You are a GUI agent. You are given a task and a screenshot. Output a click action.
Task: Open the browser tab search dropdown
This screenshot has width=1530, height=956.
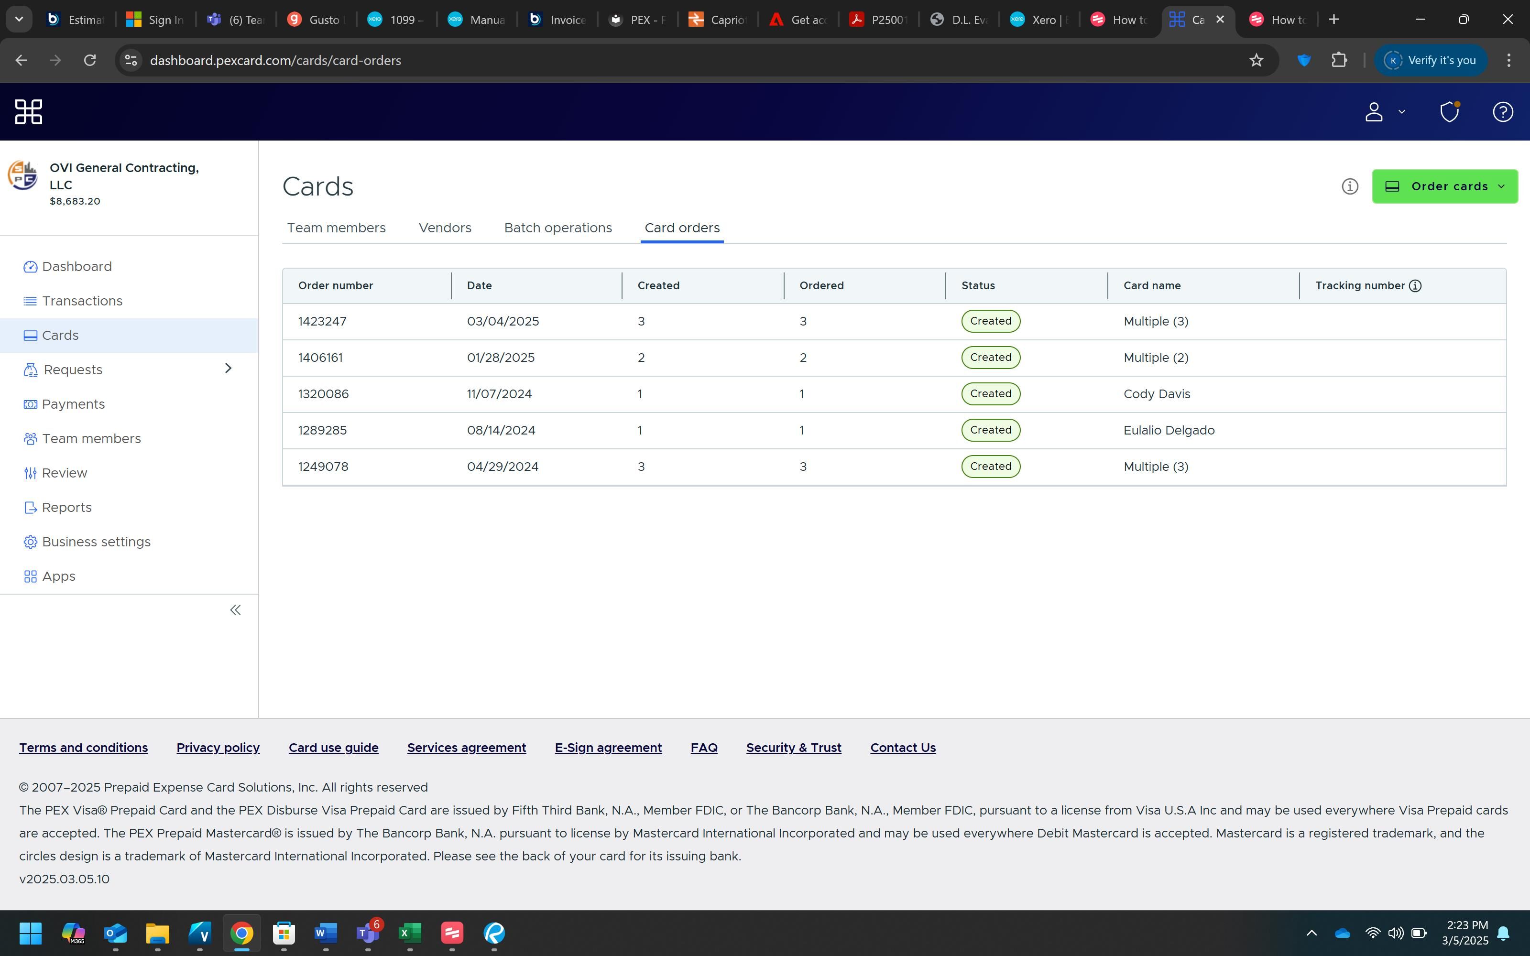pyautogui.click(x=19, y=19)
